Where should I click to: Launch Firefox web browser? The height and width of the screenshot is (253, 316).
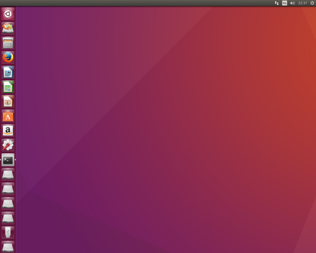(8, 57)
